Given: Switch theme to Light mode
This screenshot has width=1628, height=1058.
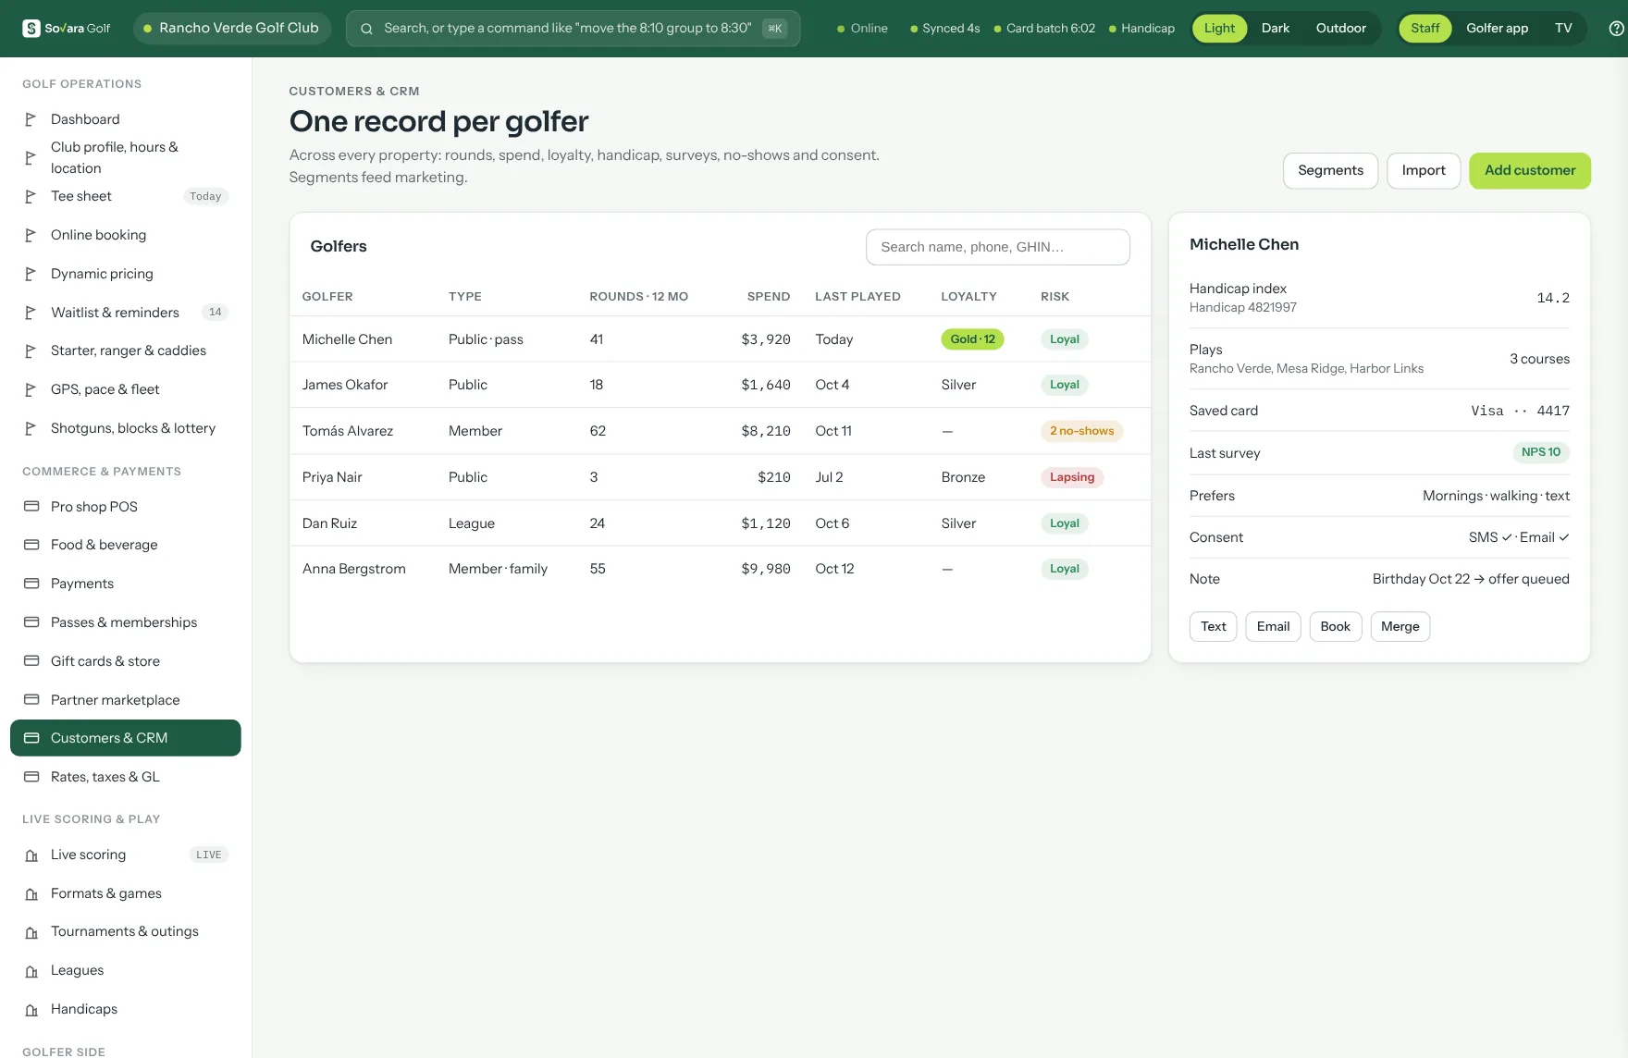Looking at the screenshot, I should (1219, 29).
